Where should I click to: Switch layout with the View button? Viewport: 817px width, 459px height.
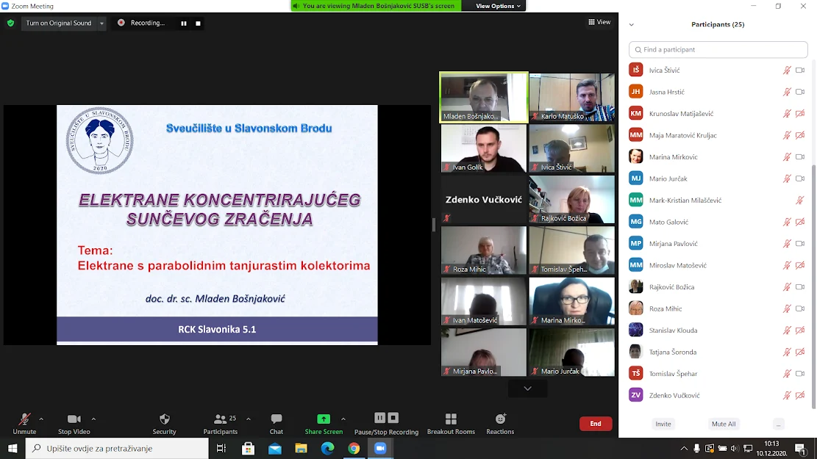(599, 22)
